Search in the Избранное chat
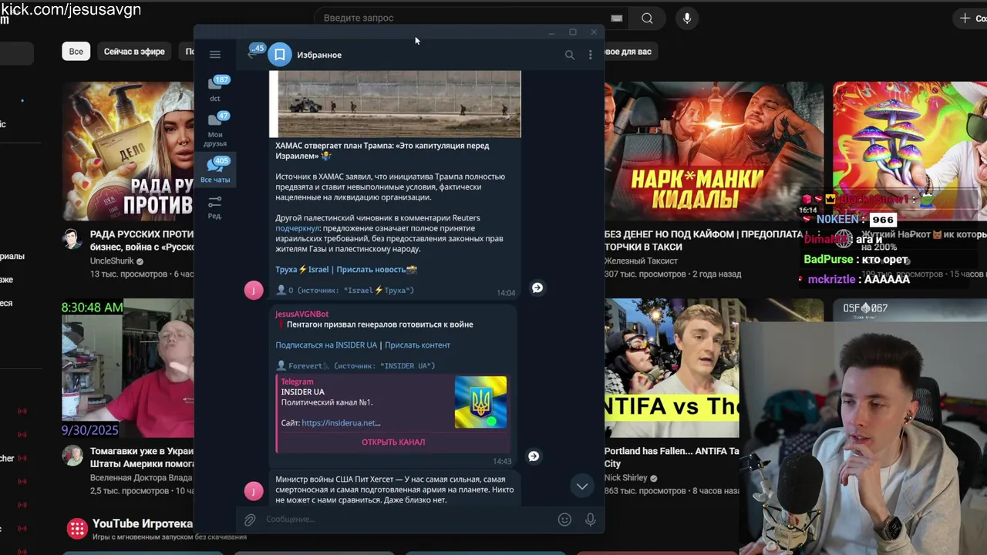The height and width of the screenshot is (555, 987). [570, 55]
